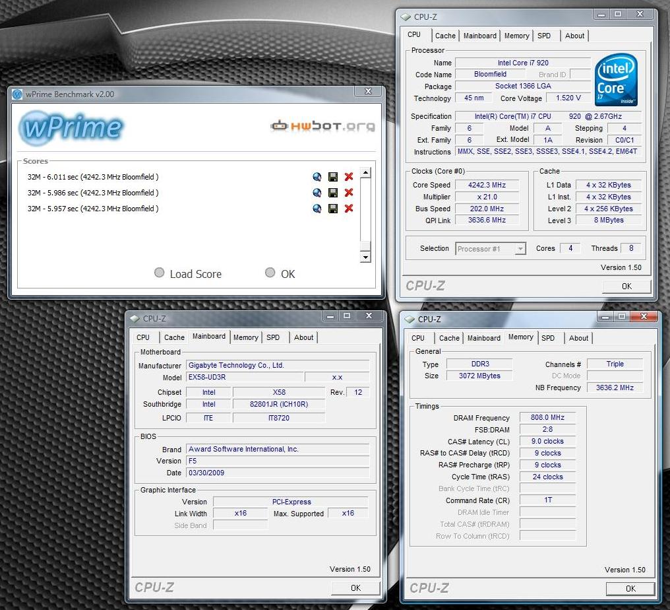
Task: Click the wPrime logo image
Action: 71,127
